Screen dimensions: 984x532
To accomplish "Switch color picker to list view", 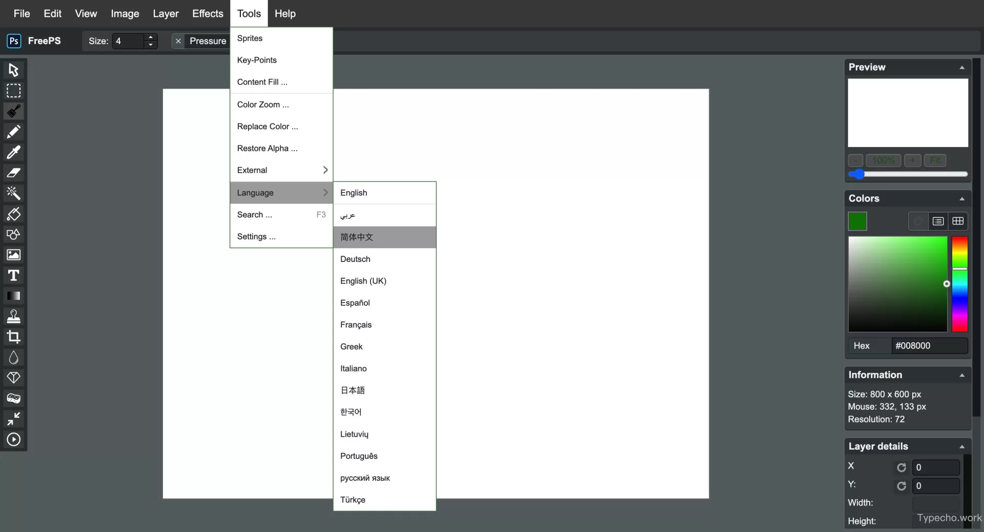I will (938, 221).
